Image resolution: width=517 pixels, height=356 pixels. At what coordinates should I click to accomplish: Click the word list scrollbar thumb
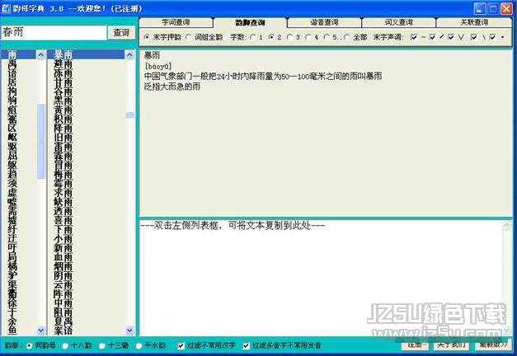coord(129,115)
